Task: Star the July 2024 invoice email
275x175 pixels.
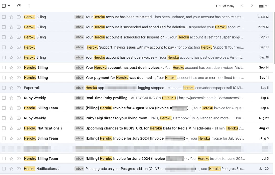Action: pyautogui.click(x=11, y=138)
